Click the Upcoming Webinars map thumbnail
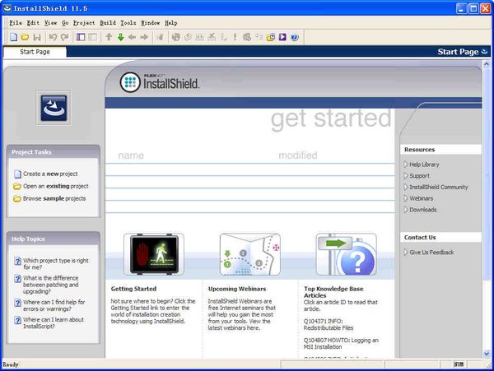The height and width of the screenshot is (371, 494). pyautogui.click(x=250, y=254)
